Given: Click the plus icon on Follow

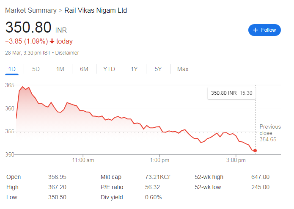Looking at the screenshot, I should [x=256, y=30].
